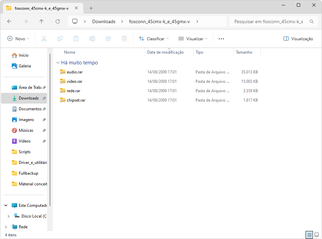Image resolution: width=322 pixels, height=239 pixels.
Task: Open the three-dots more options menu
Action: (221, 39)
